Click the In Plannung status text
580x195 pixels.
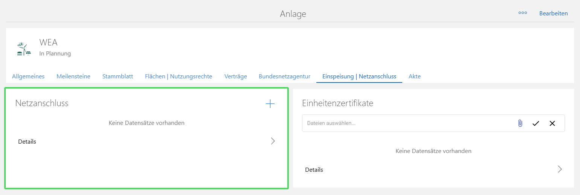[x=55, y=54]
